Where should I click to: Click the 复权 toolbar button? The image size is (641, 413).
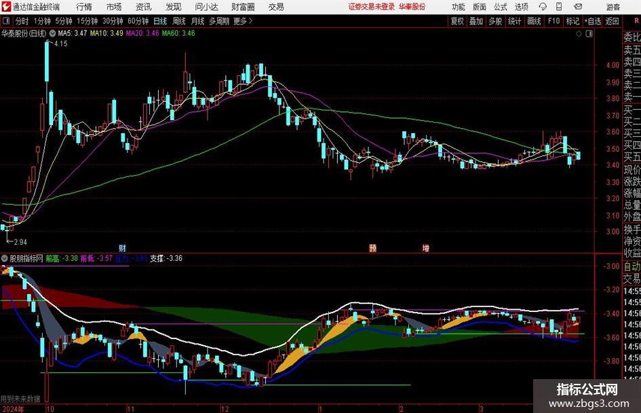[x=457, y=21]
